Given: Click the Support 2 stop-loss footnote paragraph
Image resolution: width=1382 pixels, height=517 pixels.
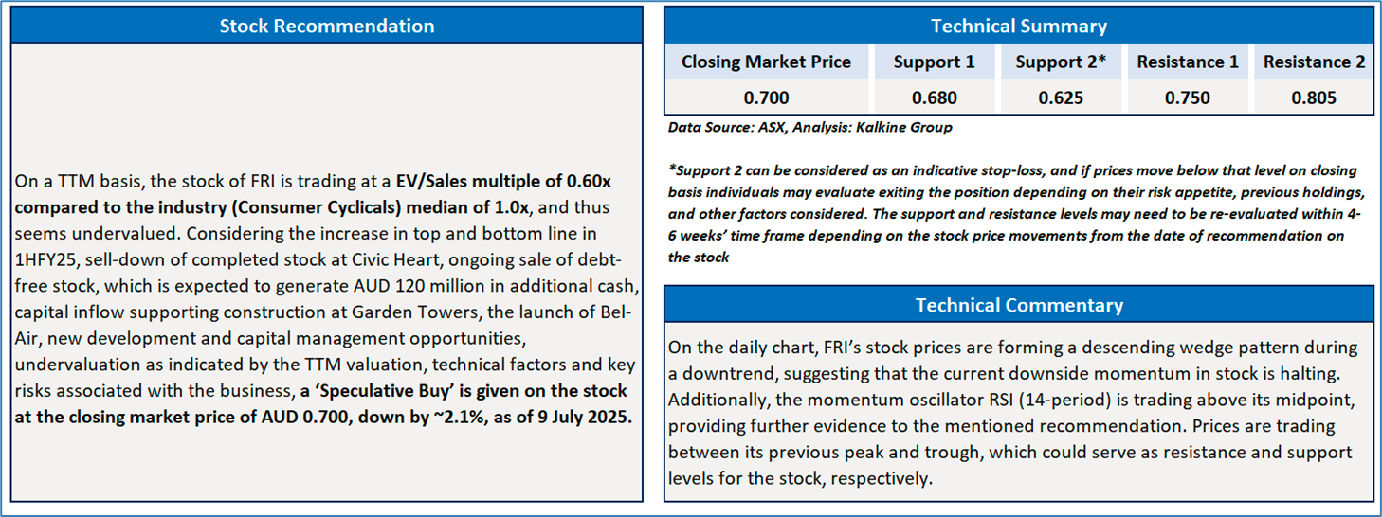Looking at the screenshot, I should [1014, 214].
